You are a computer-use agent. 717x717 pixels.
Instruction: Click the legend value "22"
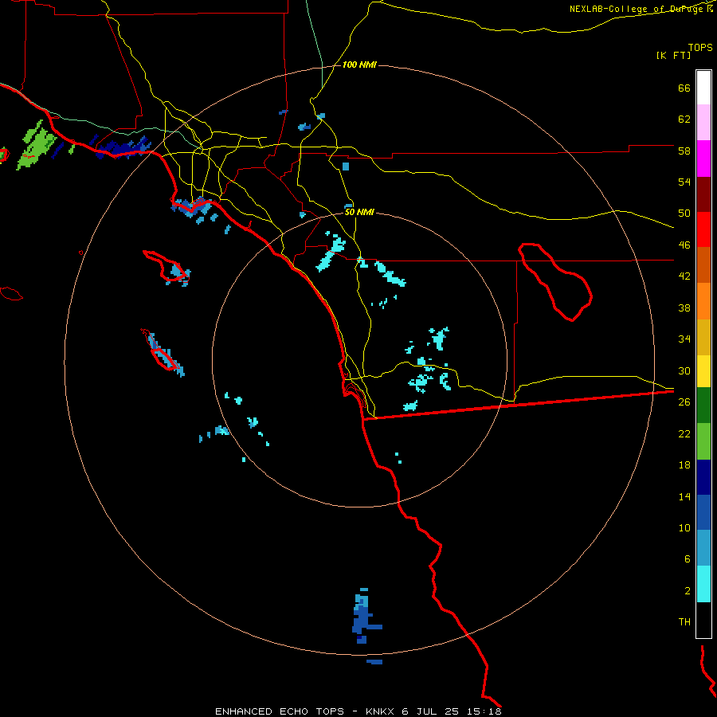[x=684, y=433]
